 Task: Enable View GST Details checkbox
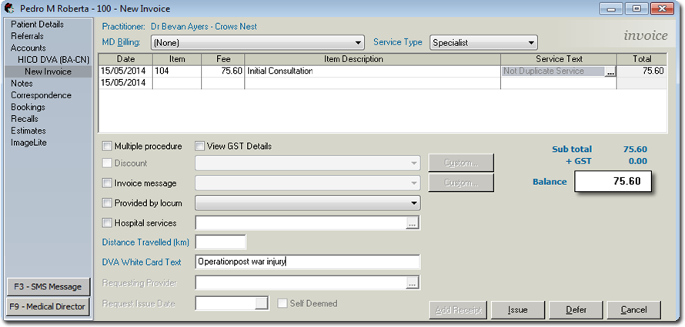tap(200, 146)
